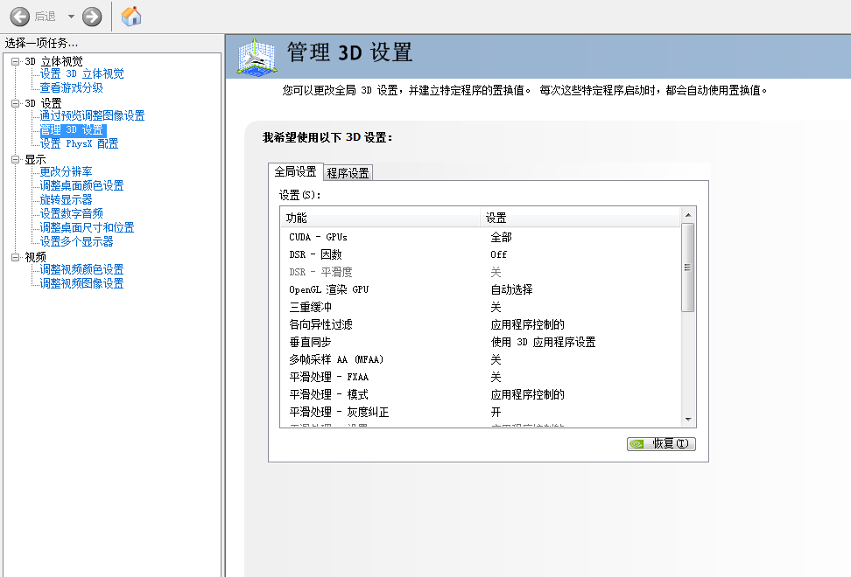Select the 平滑处理 - 灰度纠正 row
Screen dimensions: 851x577
click(x=481, y=413)
